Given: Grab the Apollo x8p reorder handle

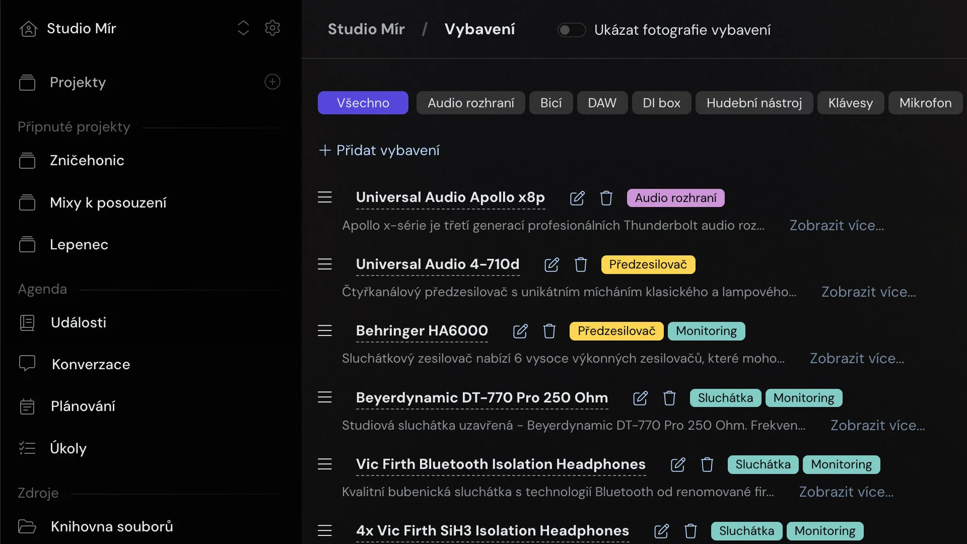Looking at the screenshot, I should point(325,197).
